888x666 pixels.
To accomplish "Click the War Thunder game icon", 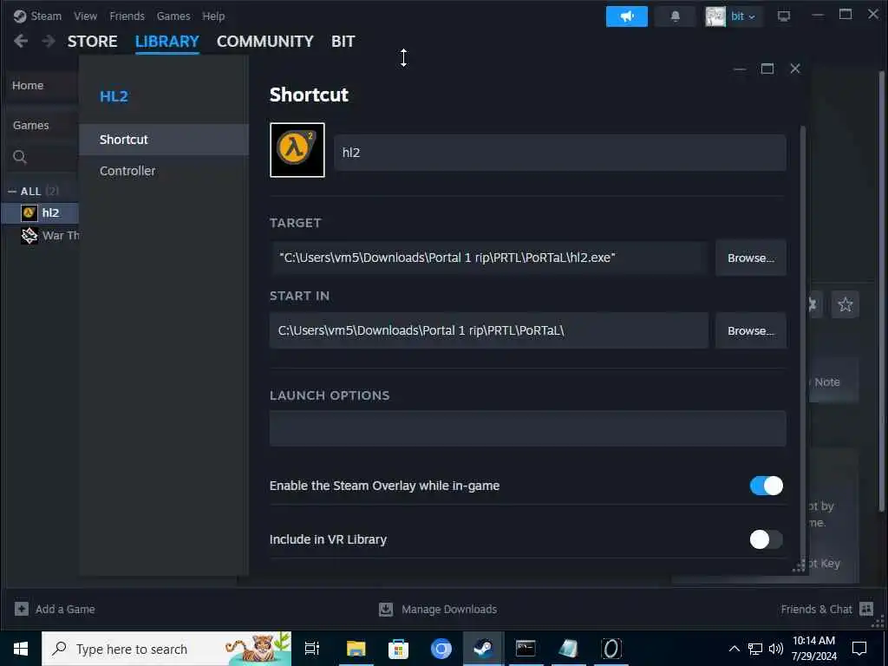I will [29, 236].
